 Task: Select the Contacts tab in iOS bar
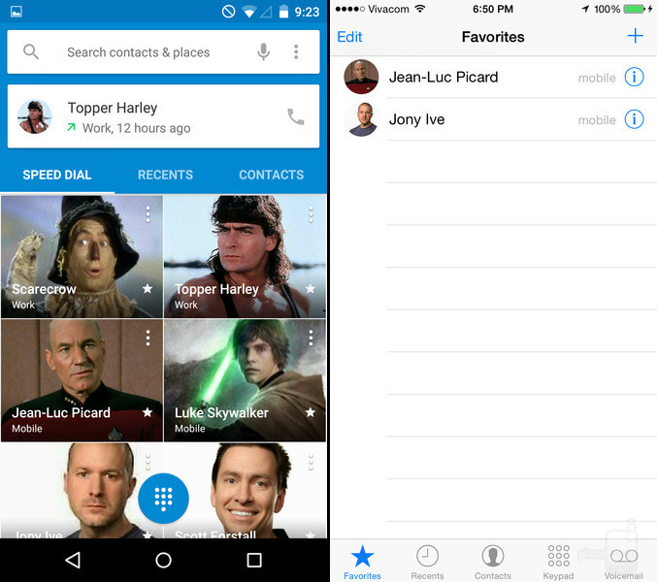click(x=493, y=563)
